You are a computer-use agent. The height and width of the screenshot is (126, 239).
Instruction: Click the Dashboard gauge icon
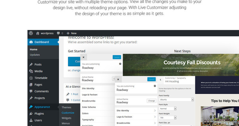(x=31, y=42)
